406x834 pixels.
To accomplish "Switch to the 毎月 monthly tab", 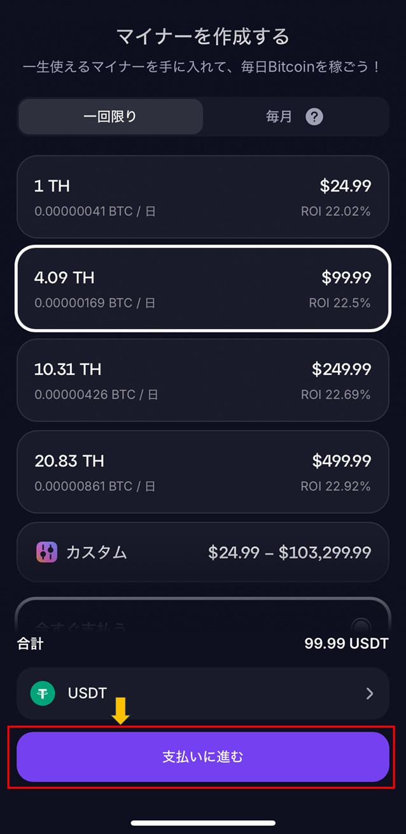I will tap(279, 117).
